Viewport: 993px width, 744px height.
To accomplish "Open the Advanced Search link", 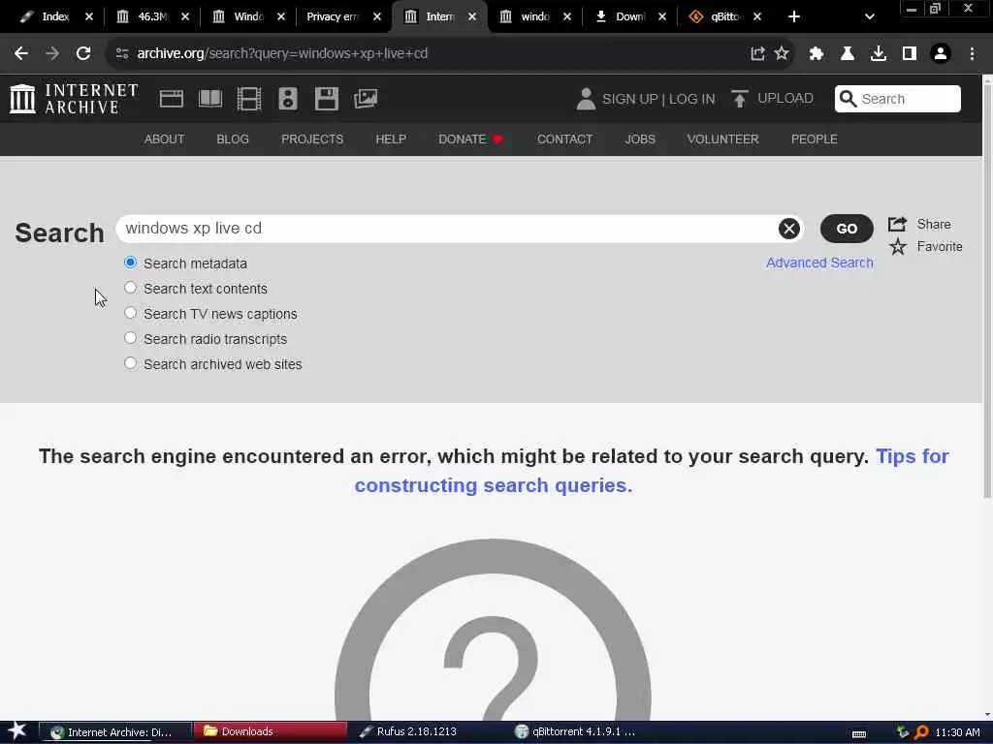I will (819, 263).
